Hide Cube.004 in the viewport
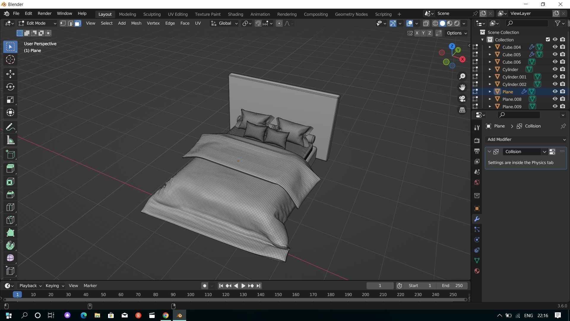 tap(555, 47)
